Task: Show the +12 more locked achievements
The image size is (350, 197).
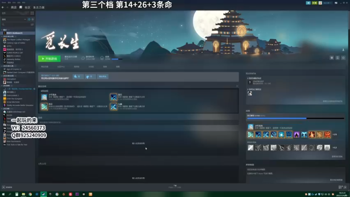Action: 335,148
